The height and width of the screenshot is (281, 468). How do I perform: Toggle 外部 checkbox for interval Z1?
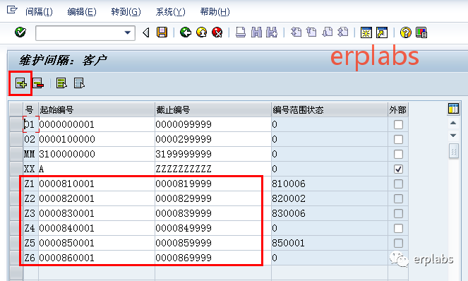[398, 184]
